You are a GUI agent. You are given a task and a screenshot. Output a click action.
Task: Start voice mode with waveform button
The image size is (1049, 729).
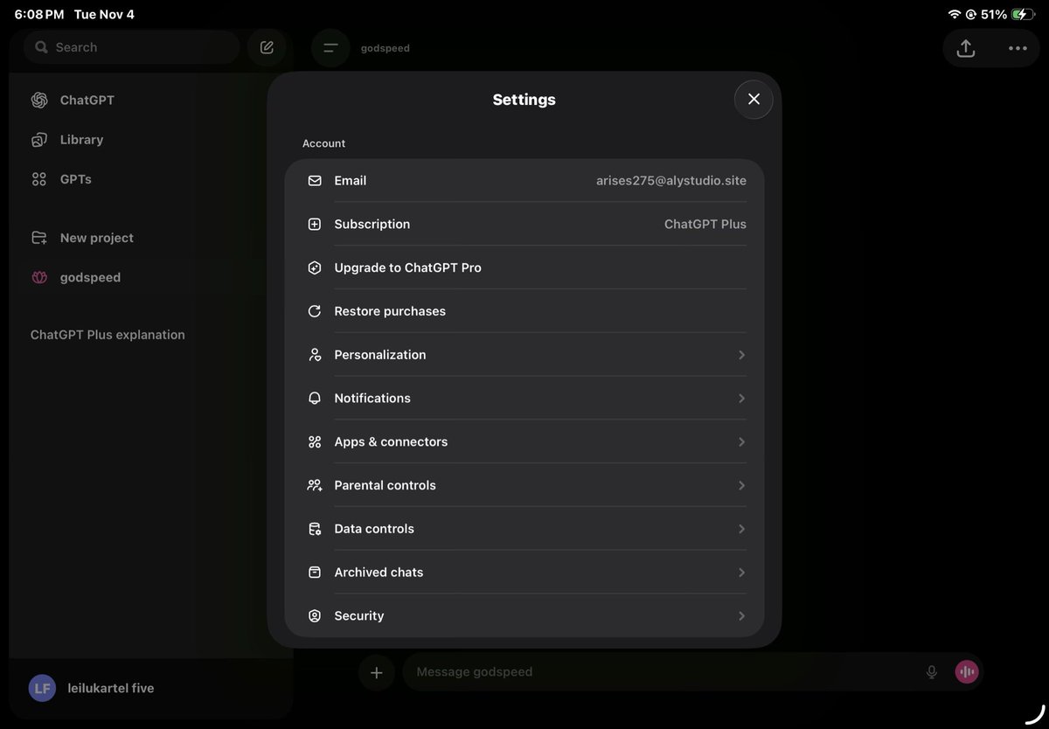(x=966, y=672)
